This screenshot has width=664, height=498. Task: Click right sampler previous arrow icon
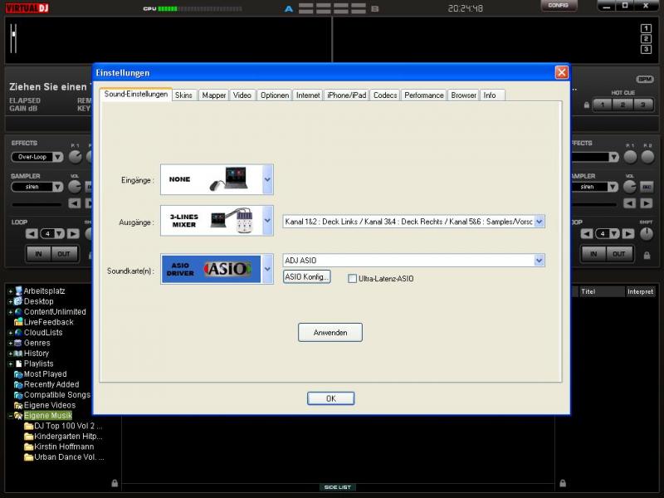coord(629,203)
